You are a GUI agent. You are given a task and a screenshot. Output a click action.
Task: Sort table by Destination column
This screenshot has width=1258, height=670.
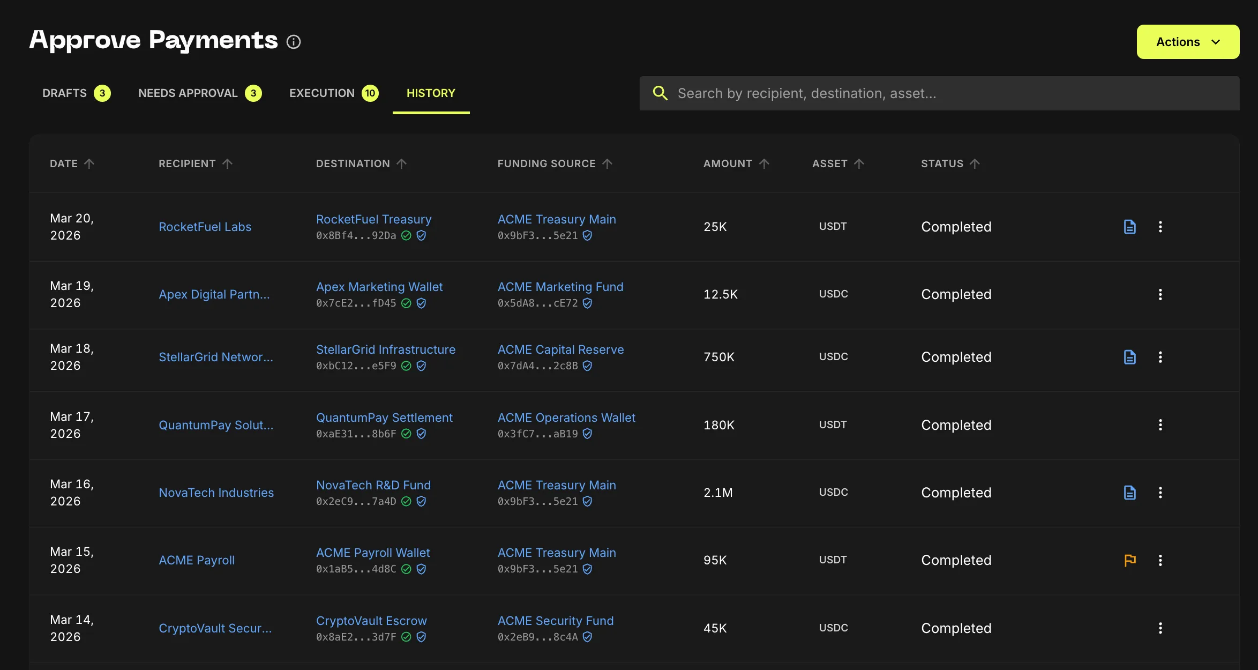click(361, 163)
